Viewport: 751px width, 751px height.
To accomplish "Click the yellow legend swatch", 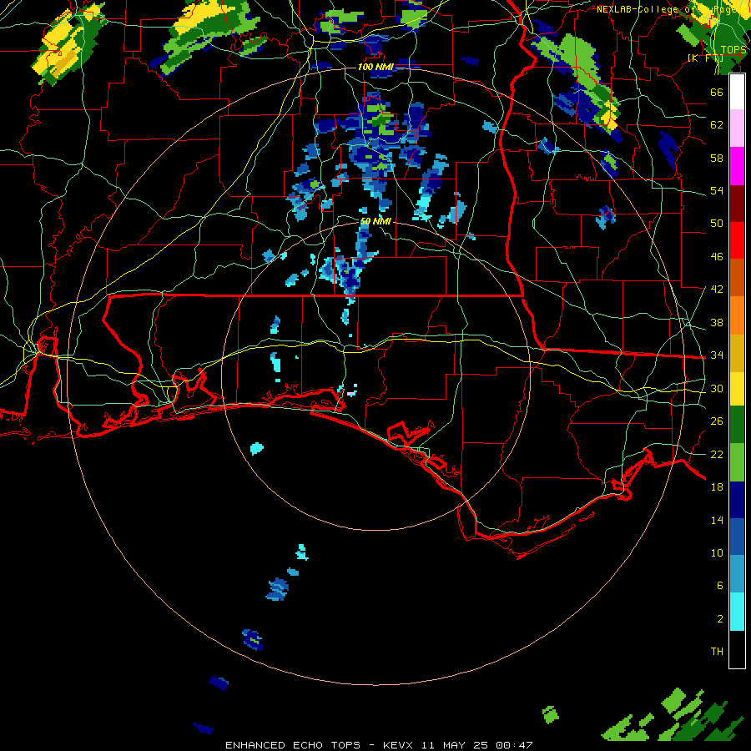I will coord(737,388).
